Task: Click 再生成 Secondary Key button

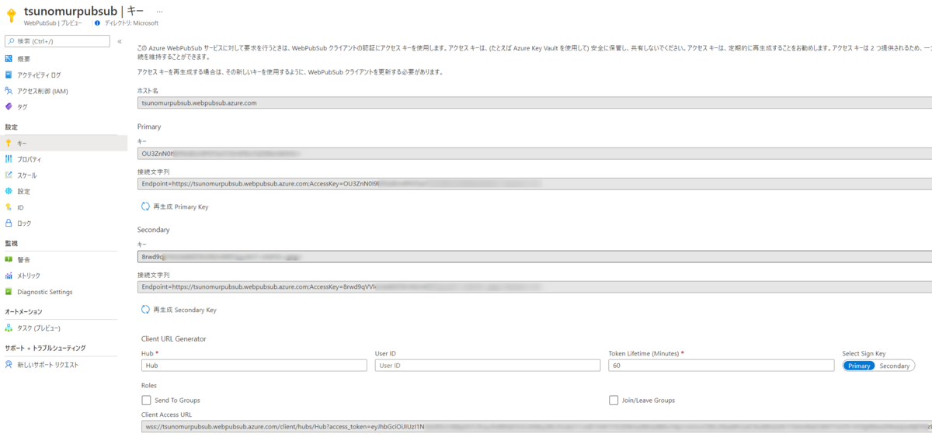Action: pyautogui.click(x=178, y=310)
